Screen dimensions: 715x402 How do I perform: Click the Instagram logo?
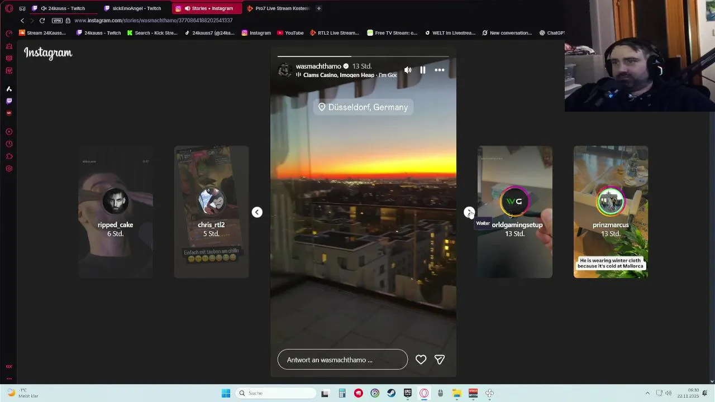pyautogui.click(x=48, y=53)
